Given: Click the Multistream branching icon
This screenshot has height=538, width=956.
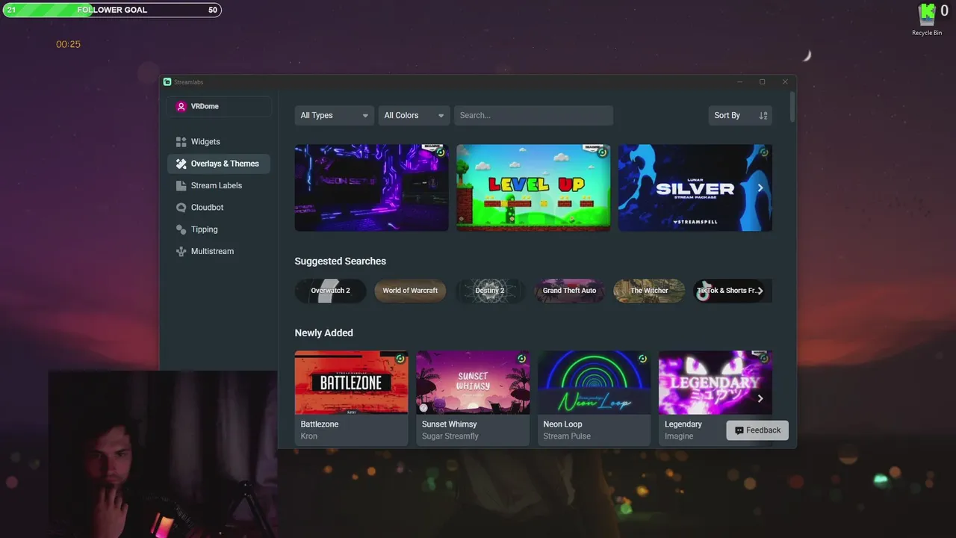Looking at the screenshot, I should (x=181, y=251).
